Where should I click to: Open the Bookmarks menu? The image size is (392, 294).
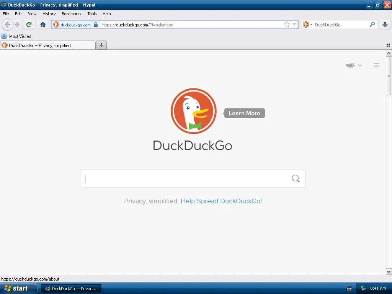click(x=72, y=14)
